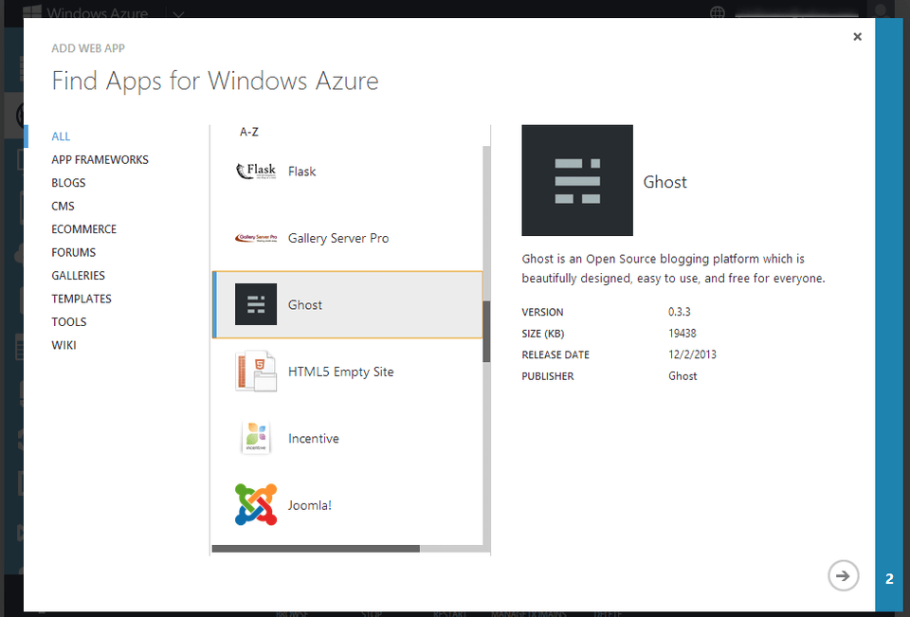This screenshot has height=617, width=910.
Task: Select the Flask app logo icon
Action: (x=255, y=171)
